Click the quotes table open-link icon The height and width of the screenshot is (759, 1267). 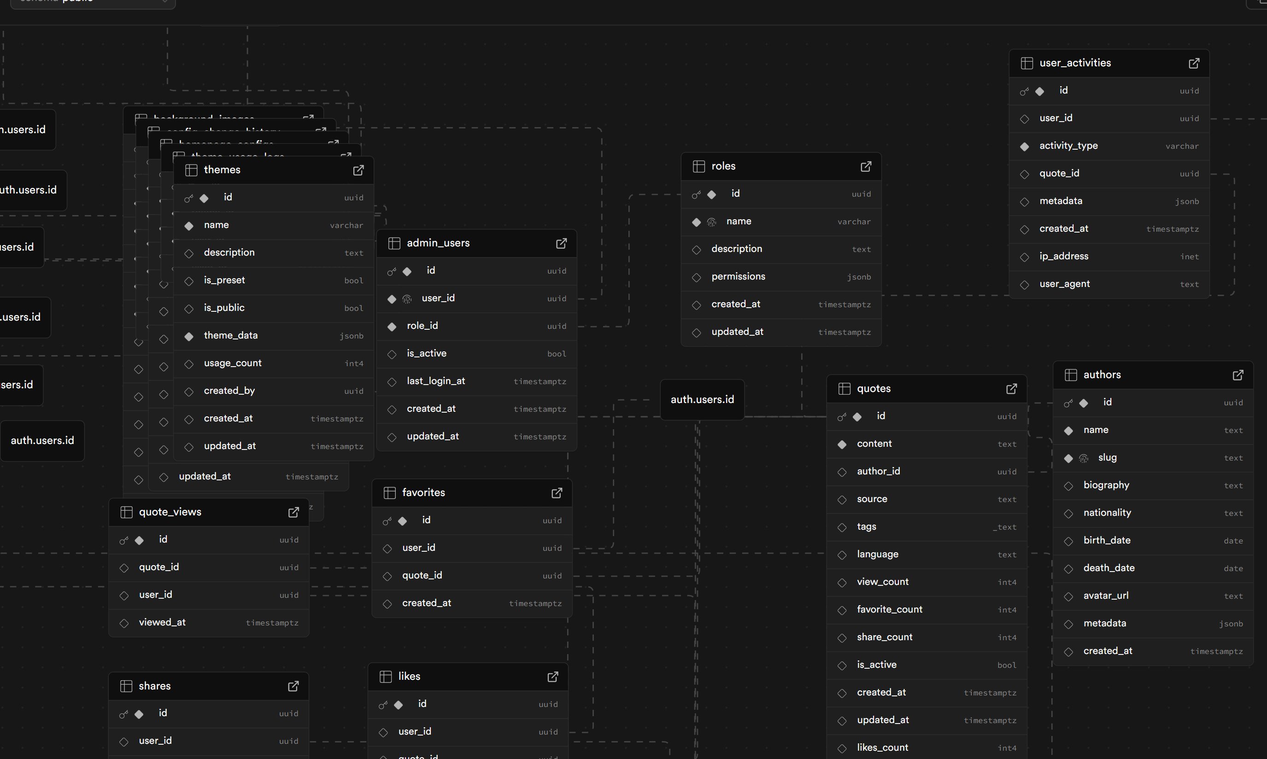[1011, 389]
